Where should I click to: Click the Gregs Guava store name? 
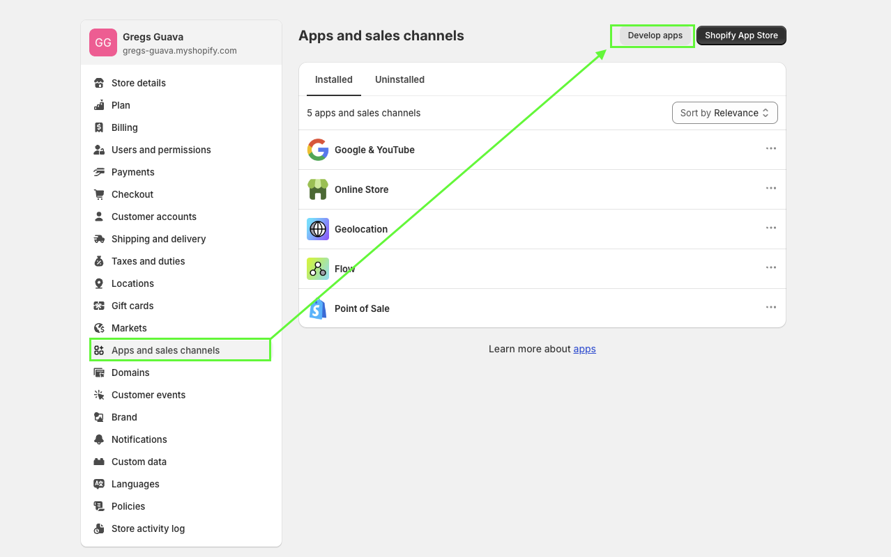point(153,37)
